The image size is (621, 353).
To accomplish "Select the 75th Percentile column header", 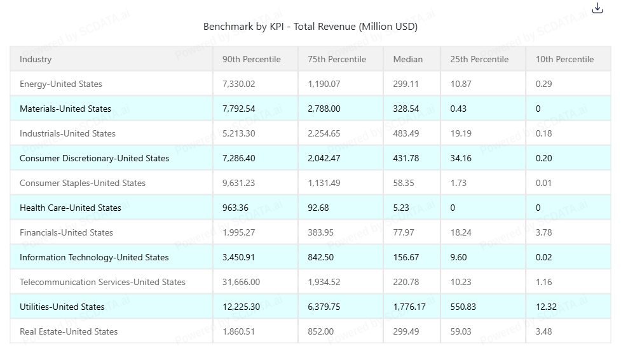I will pyautogui.click(x=337, y=59).
